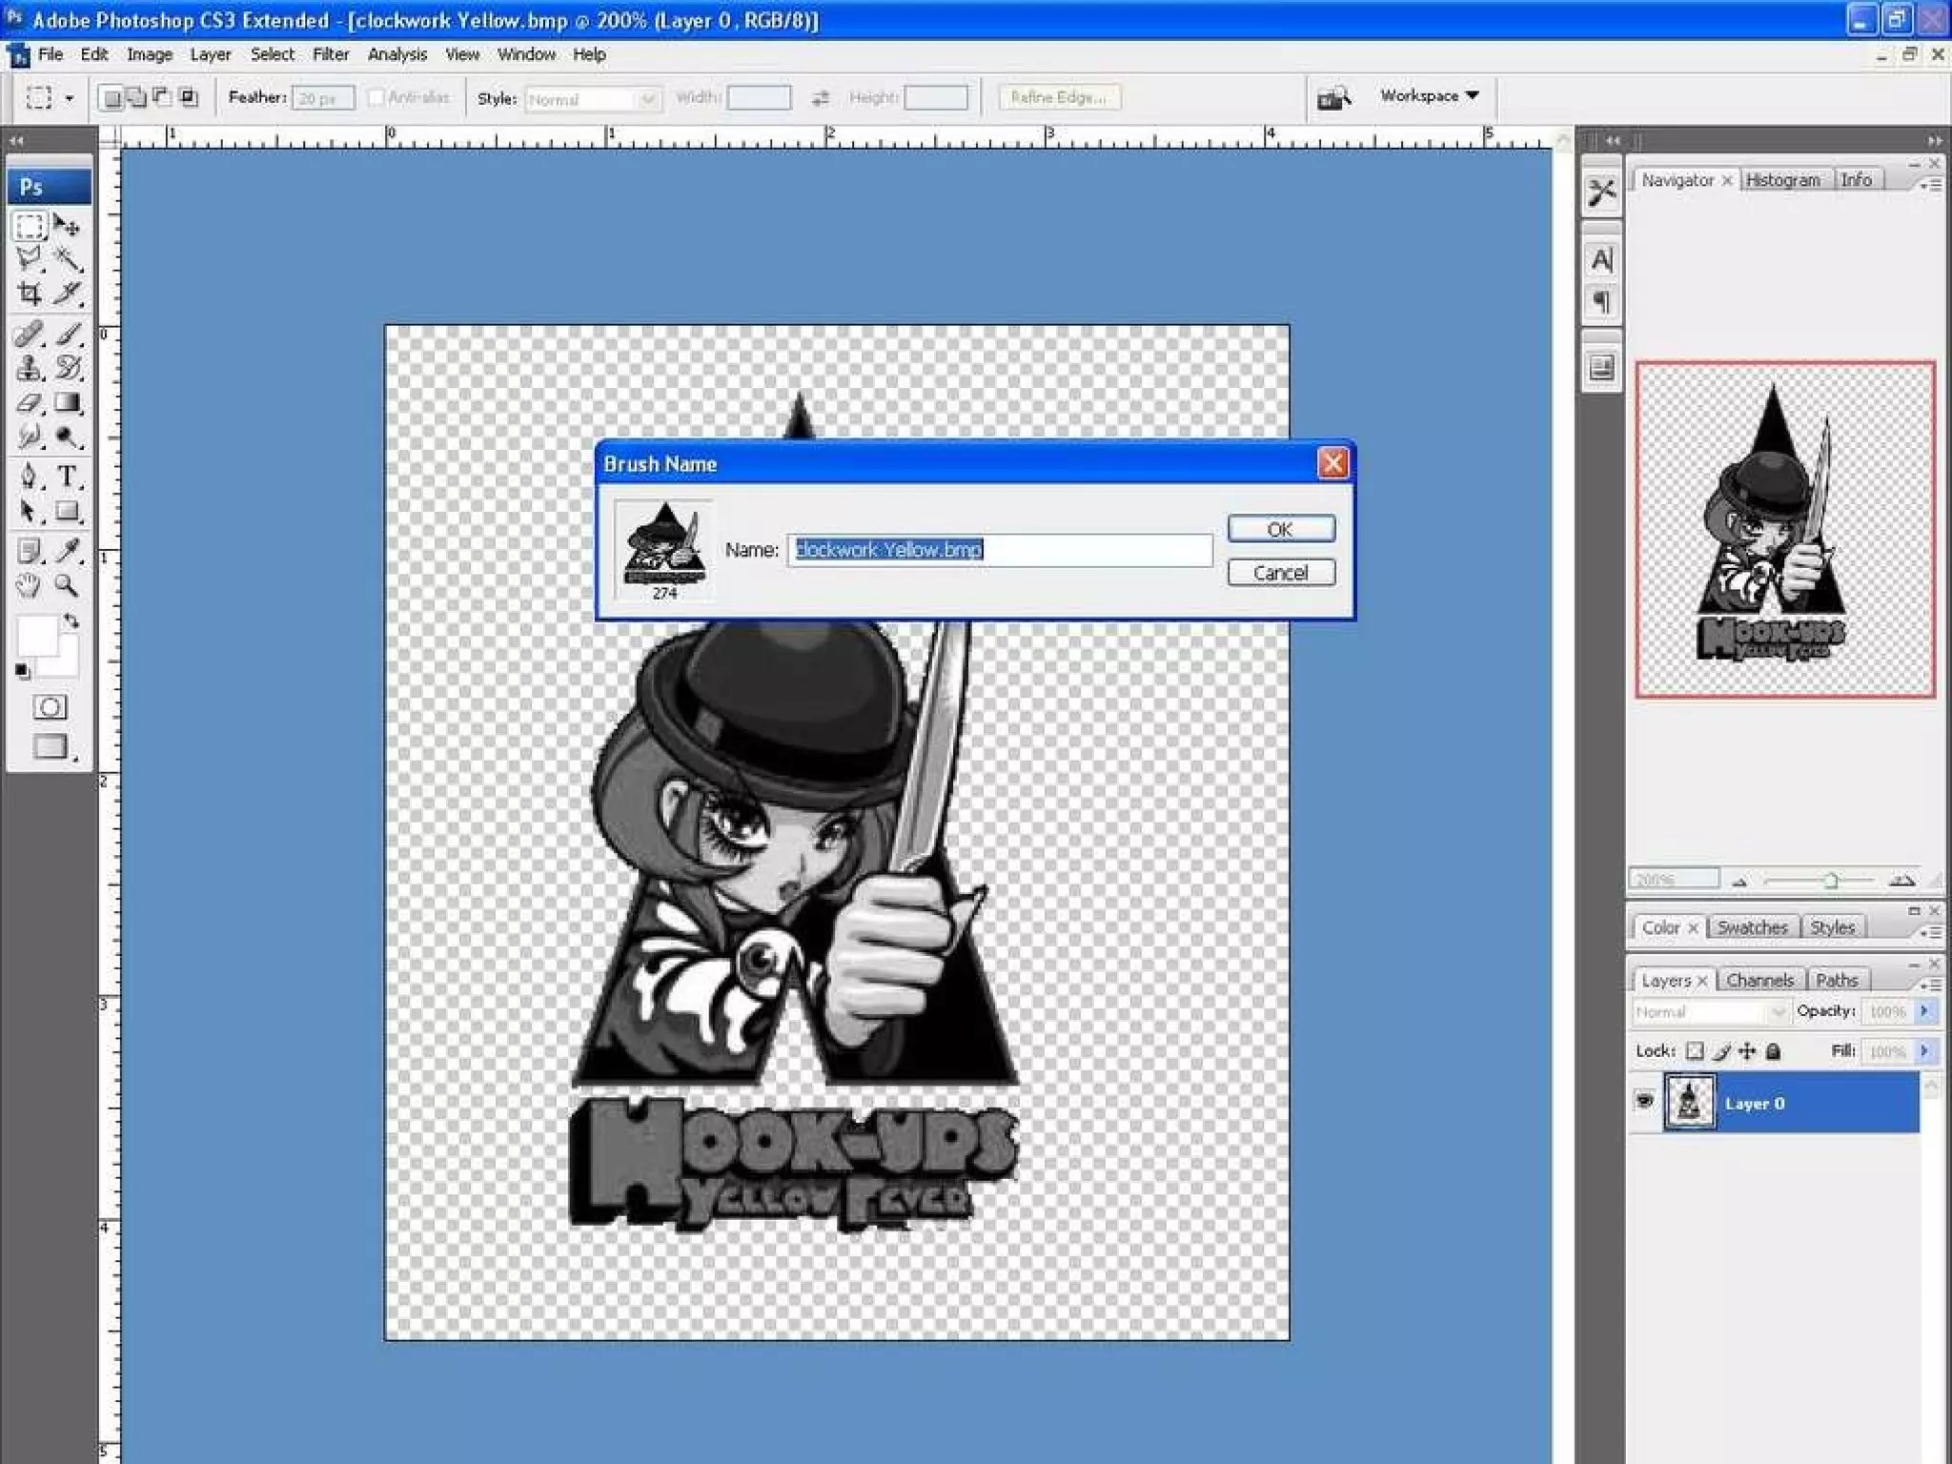This screenshot has width=1952, height=1464.
Task: Click OK in Brush Name dialog
Action: pos(1280,529)
